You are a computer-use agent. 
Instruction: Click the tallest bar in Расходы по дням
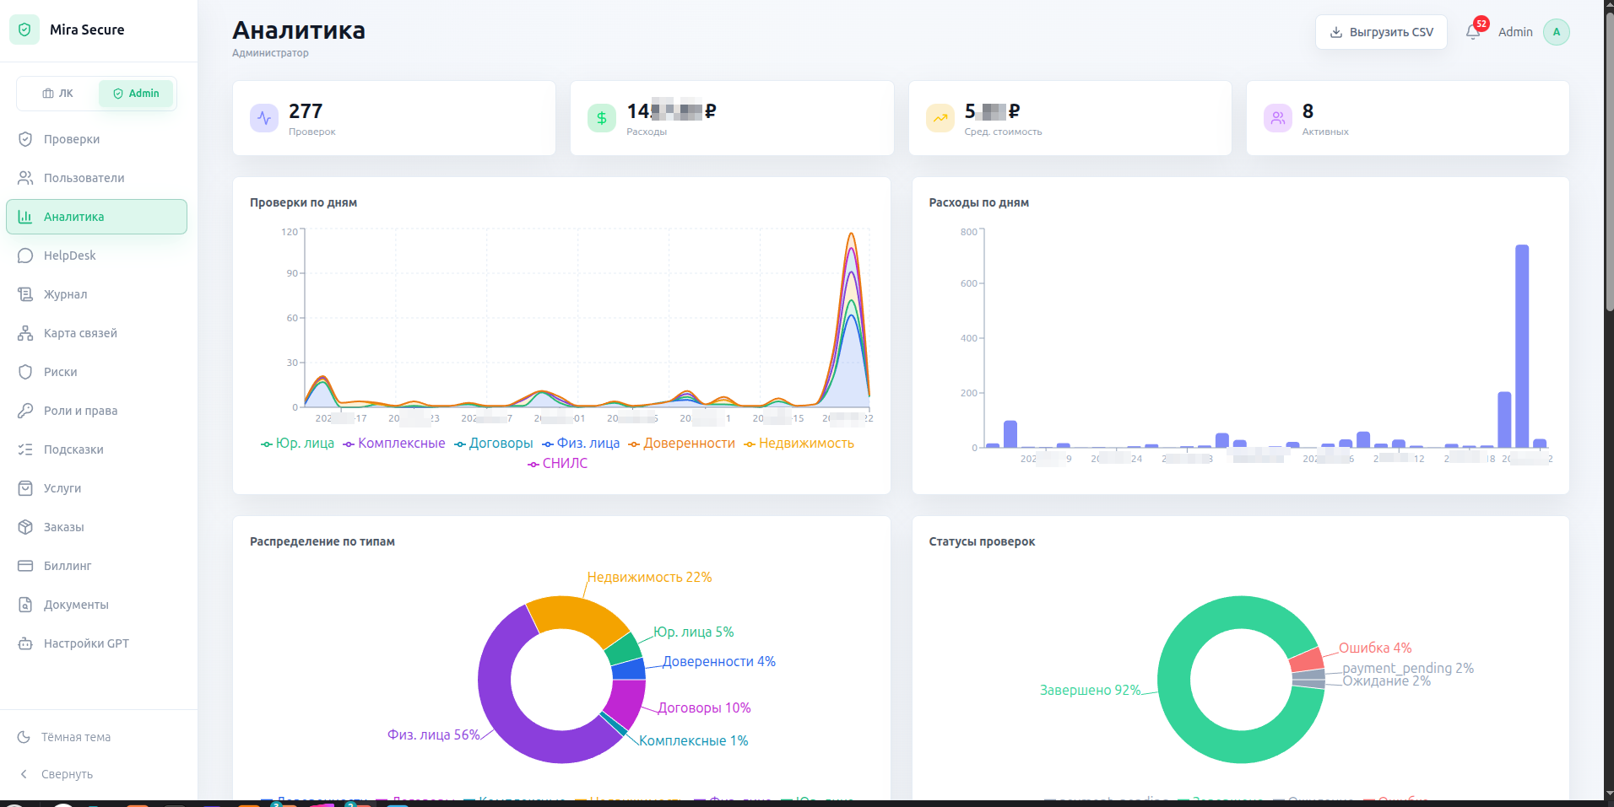click(x=1522, y=346)
